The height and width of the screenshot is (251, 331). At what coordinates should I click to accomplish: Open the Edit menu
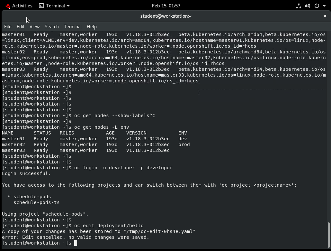point(20,27)
